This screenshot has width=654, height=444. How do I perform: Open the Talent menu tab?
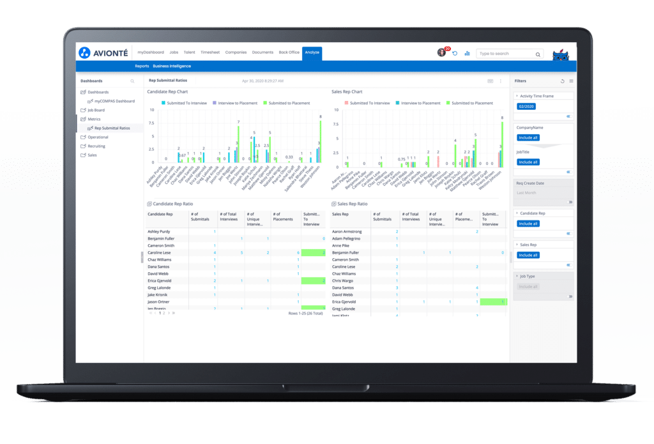coord(189,52)
